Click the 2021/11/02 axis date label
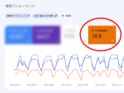Image resolution: width=124 pixels, height=93 pixels. coord(100,85)
